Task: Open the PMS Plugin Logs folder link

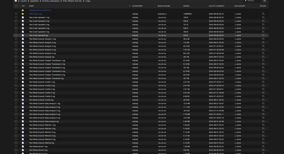Action: pos(36,14)
